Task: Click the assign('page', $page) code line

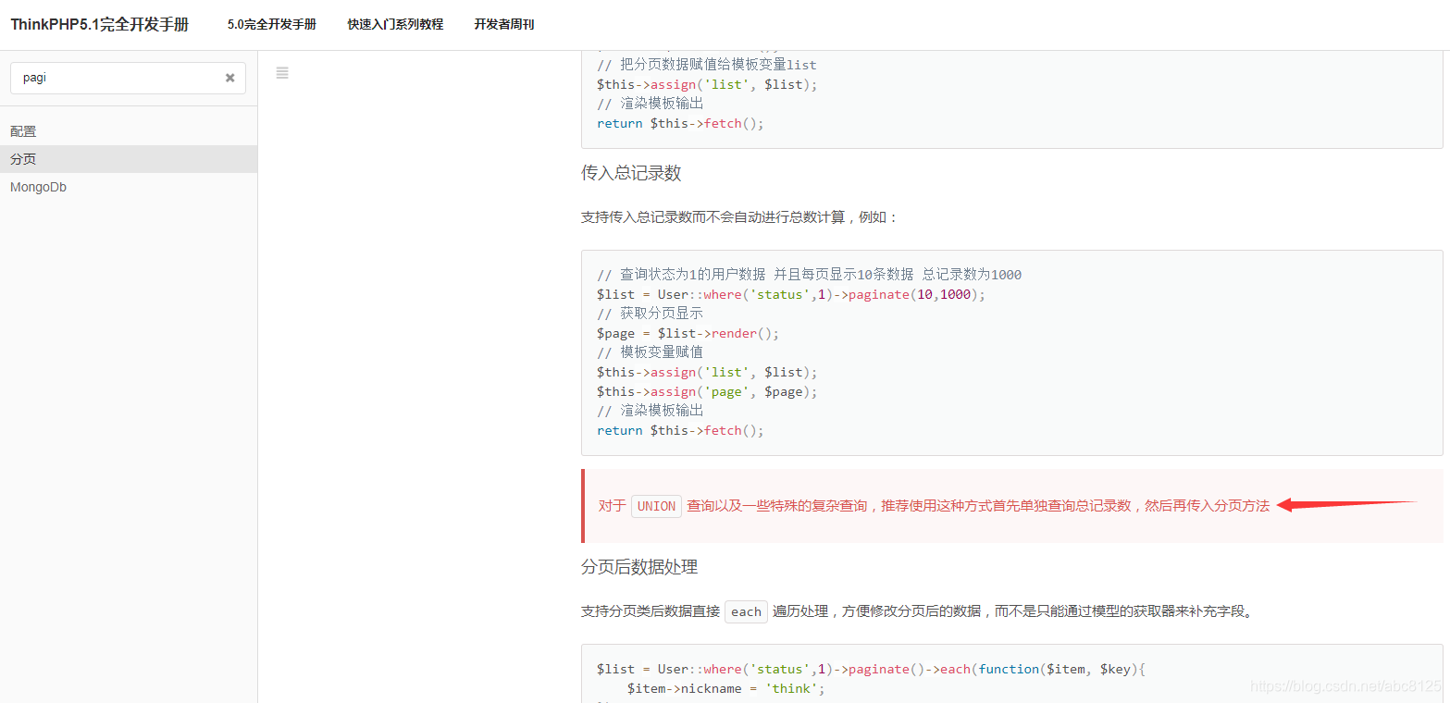Action: click(x=708, y=391)
